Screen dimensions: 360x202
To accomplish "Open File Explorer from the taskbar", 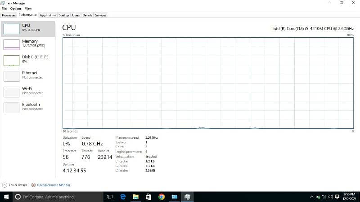I will click(135, 197).
